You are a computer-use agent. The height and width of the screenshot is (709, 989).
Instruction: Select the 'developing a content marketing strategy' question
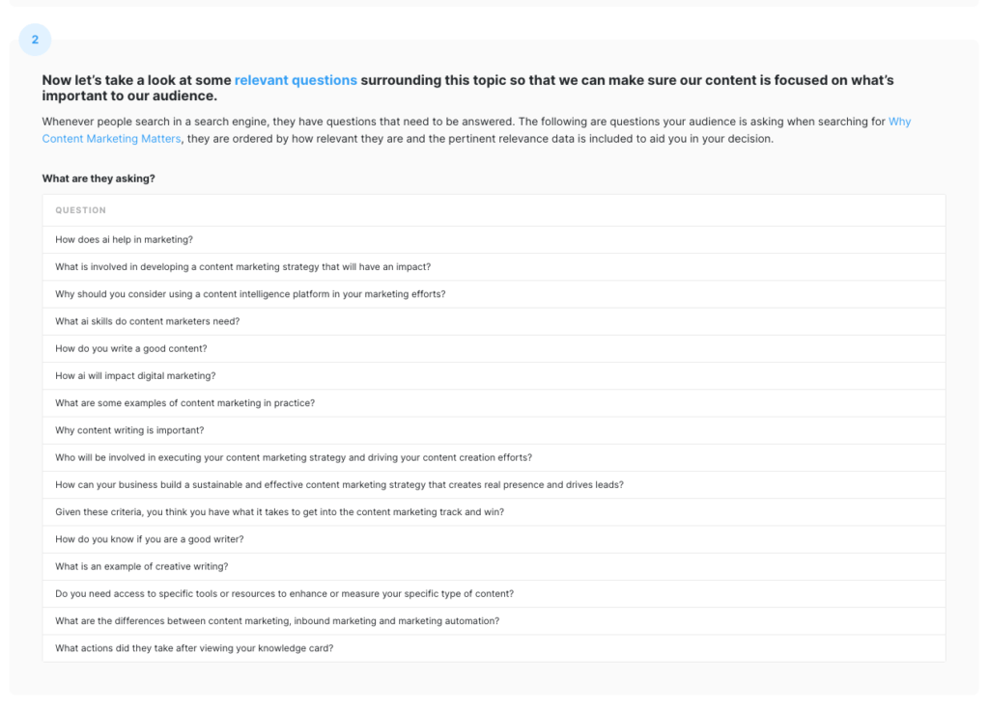pyautogui.click(x=242, y=267)
